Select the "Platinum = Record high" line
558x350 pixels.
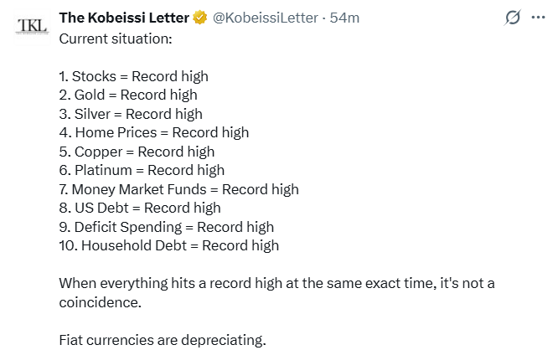tap(142, 170)
